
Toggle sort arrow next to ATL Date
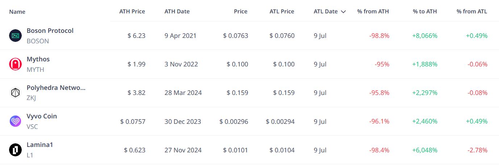[343, 12]
